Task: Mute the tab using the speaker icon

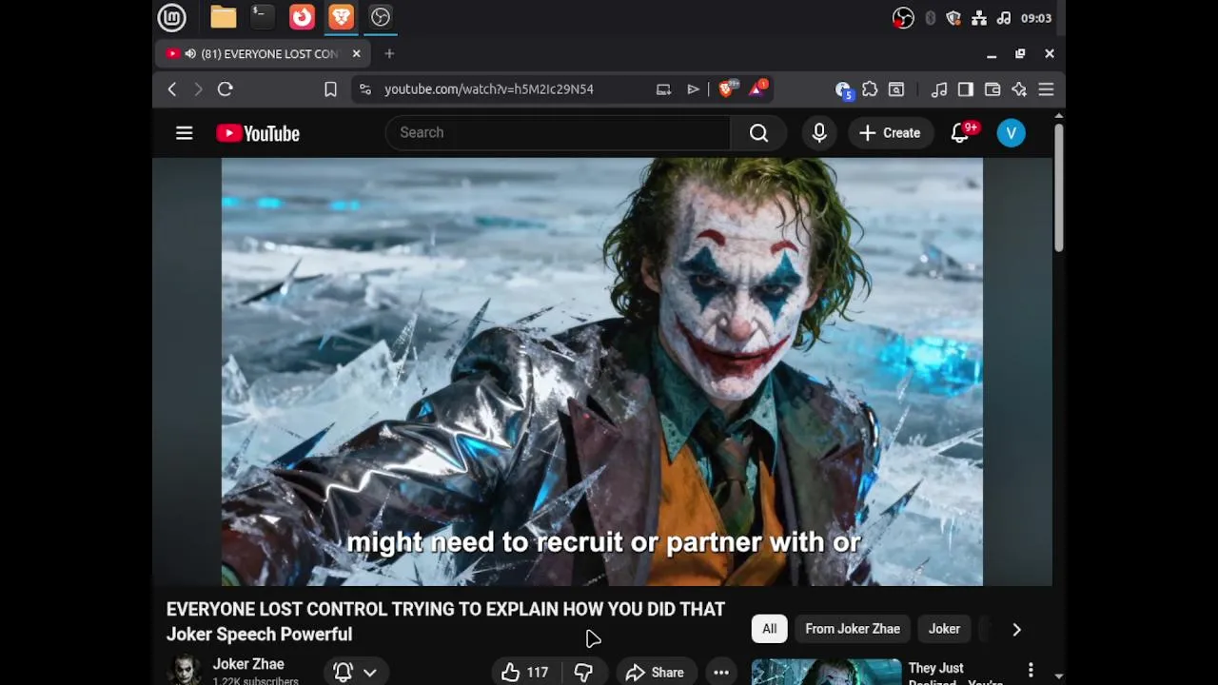Action: [191, 54]
